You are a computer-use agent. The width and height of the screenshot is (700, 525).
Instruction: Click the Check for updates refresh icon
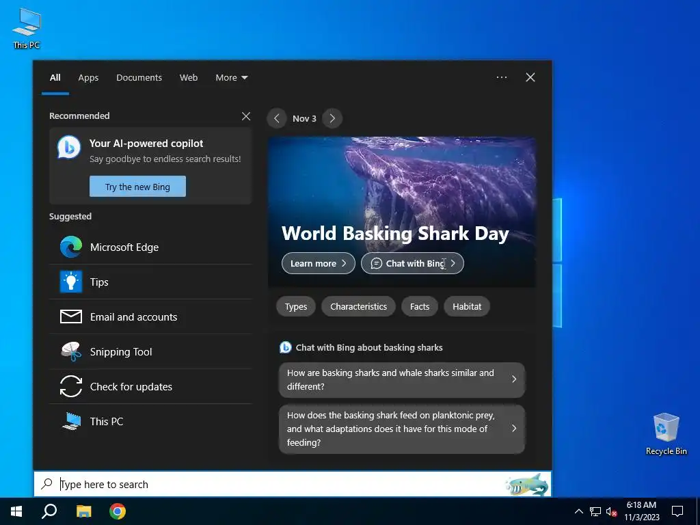click(71, 386)
